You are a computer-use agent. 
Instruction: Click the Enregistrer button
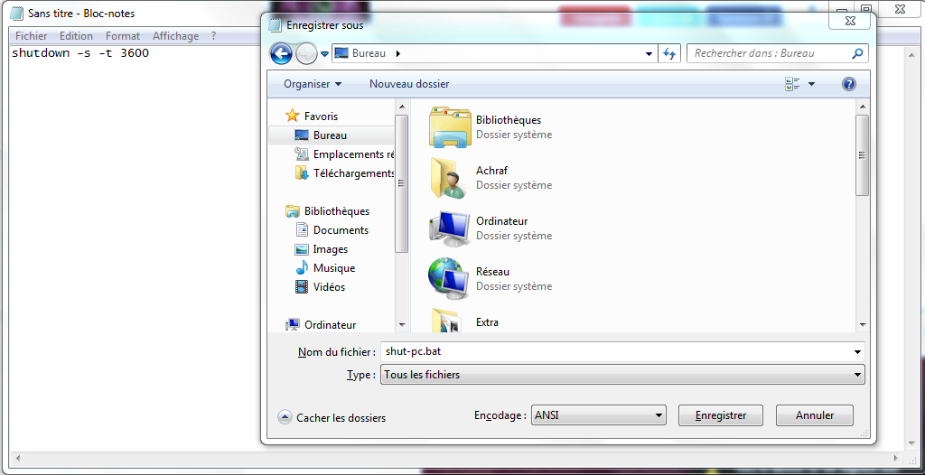pos(720,415)
